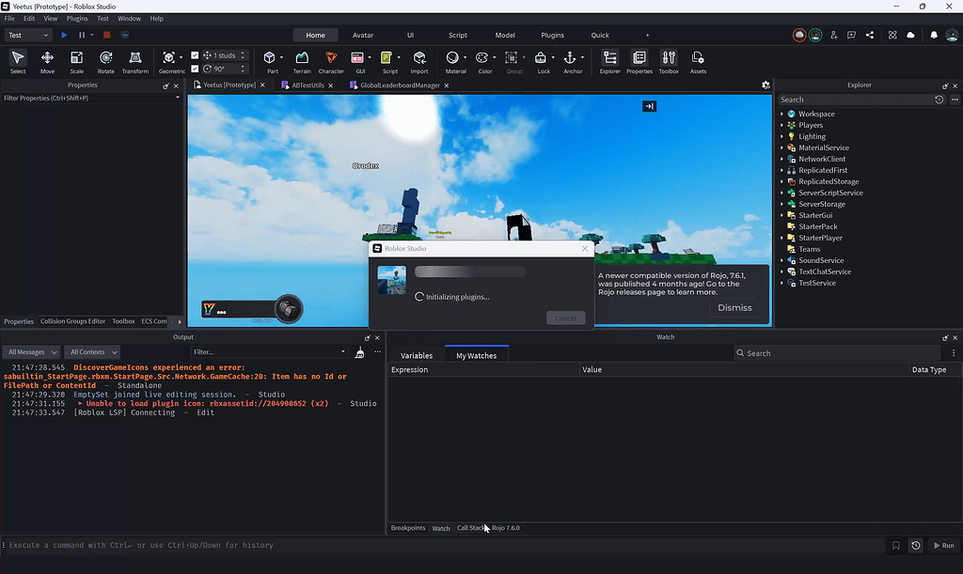
Task: Open the notifications bell
Action: [x=934, y=35]
